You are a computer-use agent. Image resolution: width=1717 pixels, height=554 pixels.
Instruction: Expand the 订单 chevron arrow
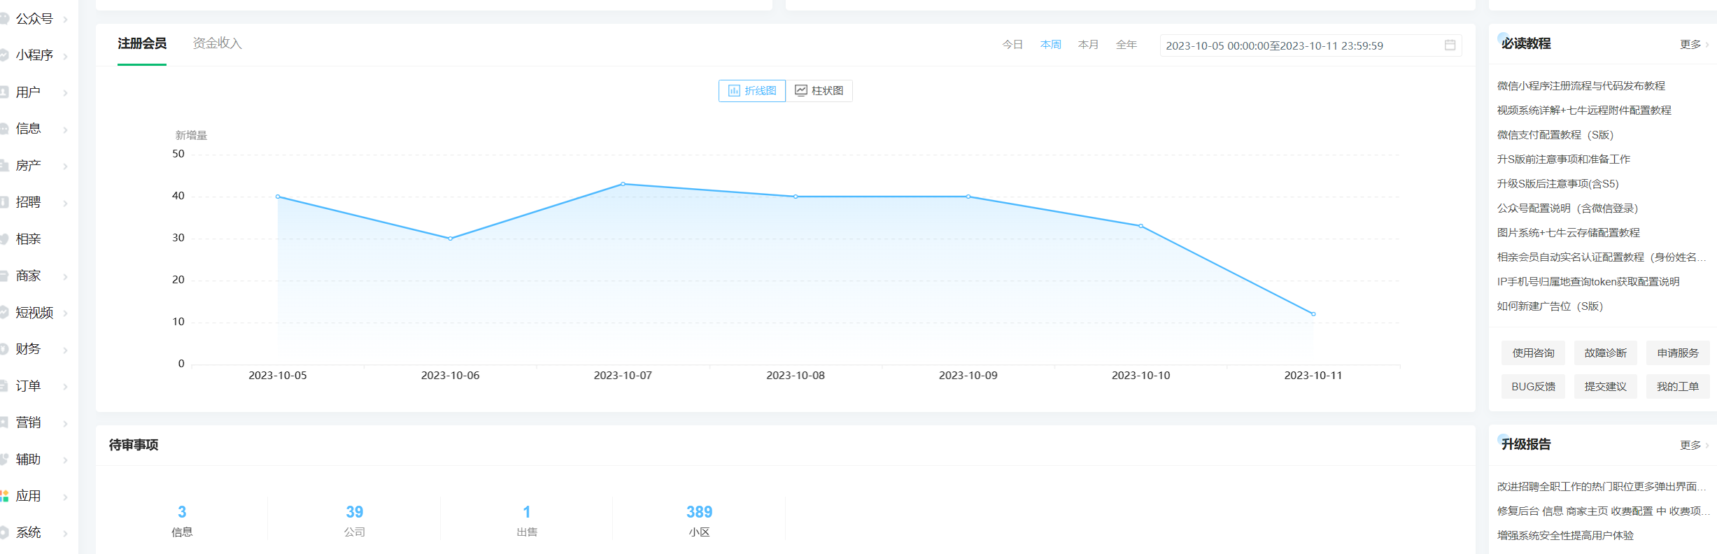[65, 386]
